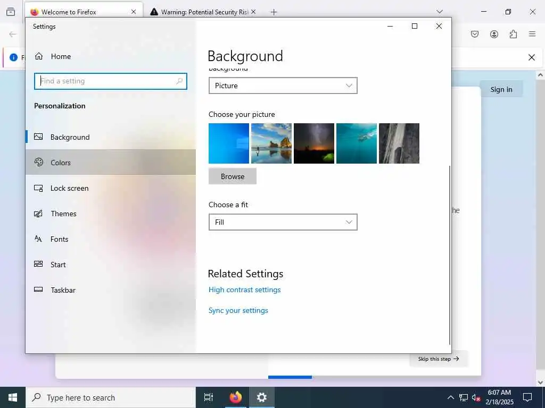This screenshot has height=408, width=545.
Task: Expand the Picture background type dropdown
Action: pyautogui.click(x=283, y=86)
